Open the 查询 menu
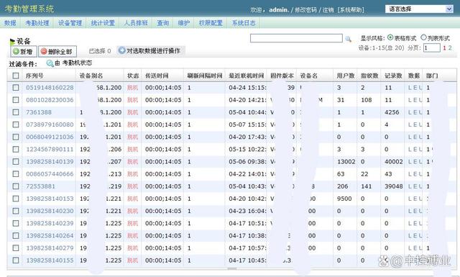This screenshot has width=460, height=277. [x=163, y=23]
